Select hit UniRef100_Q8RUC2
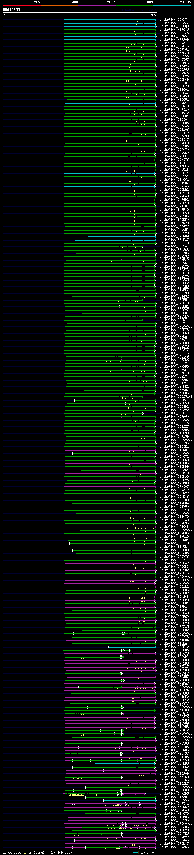Image resolution: width=194 pixels, height=855 pixels. (174, 283)
